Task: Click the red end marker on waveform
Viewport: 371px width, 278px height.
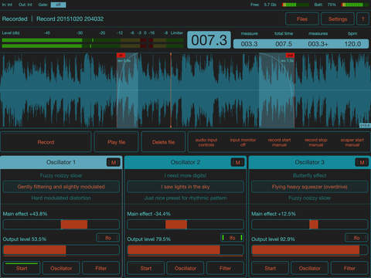Action: [290, 56]
